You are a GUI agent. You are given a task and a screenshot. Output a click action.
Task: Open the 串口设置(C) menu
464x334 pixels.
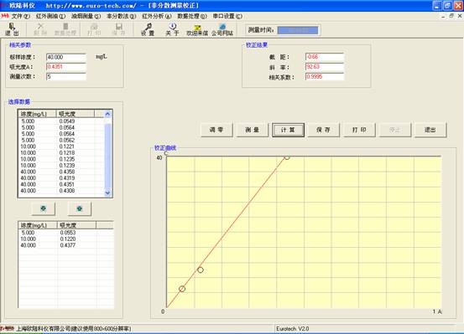click(x=227, y=16)
